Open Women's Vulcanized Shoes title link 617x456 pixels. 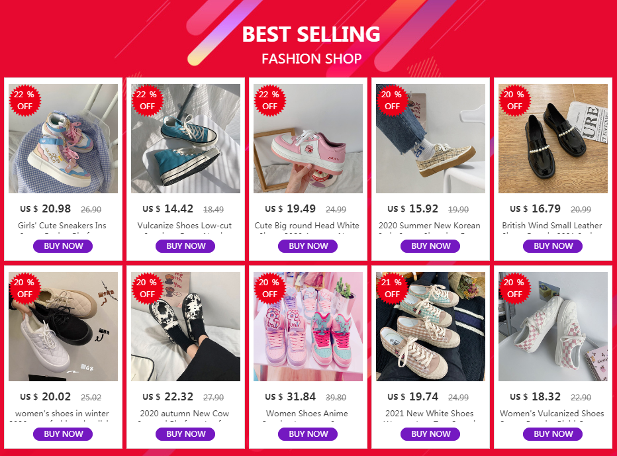(x=553, y=414)
